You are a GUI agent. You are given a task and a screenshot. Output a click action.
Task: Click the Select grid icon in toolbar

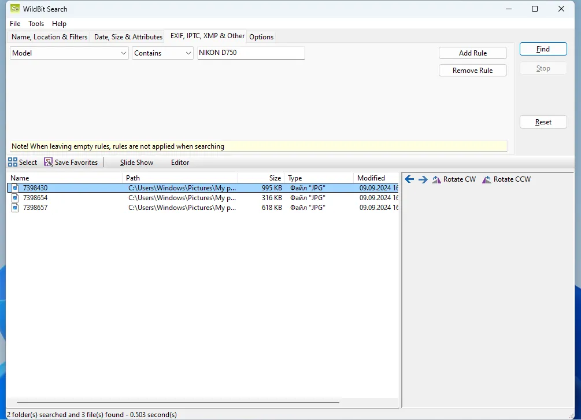[12, 163]
